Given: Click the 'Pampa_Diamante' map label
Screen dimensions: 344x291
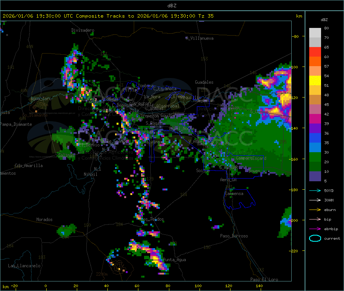Looking at the screenshot, I should pyautogui.click(x=16, y=124).
